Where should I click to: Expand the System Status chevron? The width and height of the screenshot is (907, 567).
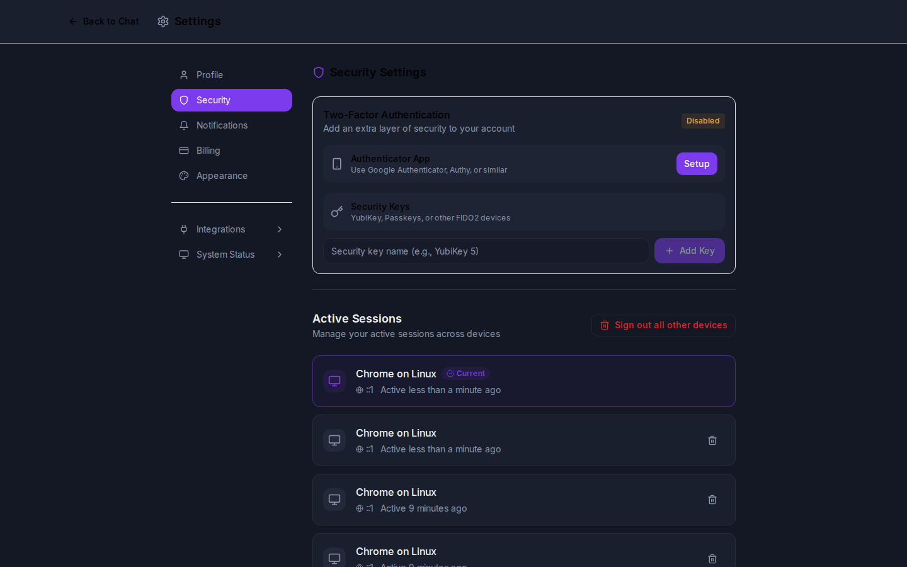(280, 255)
